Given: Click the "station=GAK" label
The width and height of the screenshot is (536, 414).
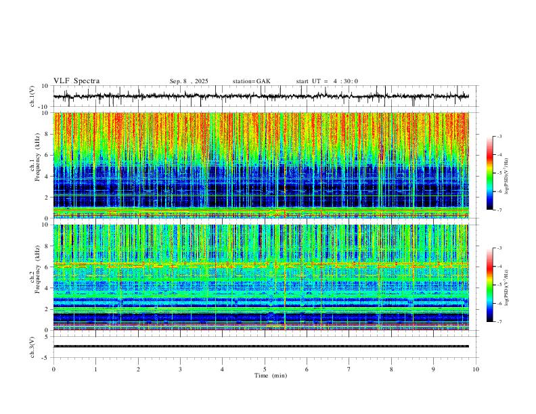Looking at the screenshot, I should [x=251, y=81].
